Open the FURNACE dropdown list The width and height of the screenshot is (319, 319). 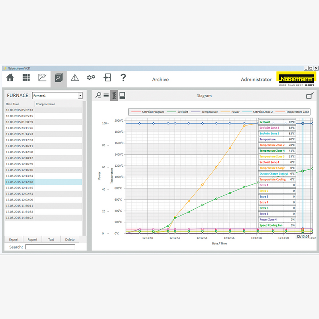80,96
